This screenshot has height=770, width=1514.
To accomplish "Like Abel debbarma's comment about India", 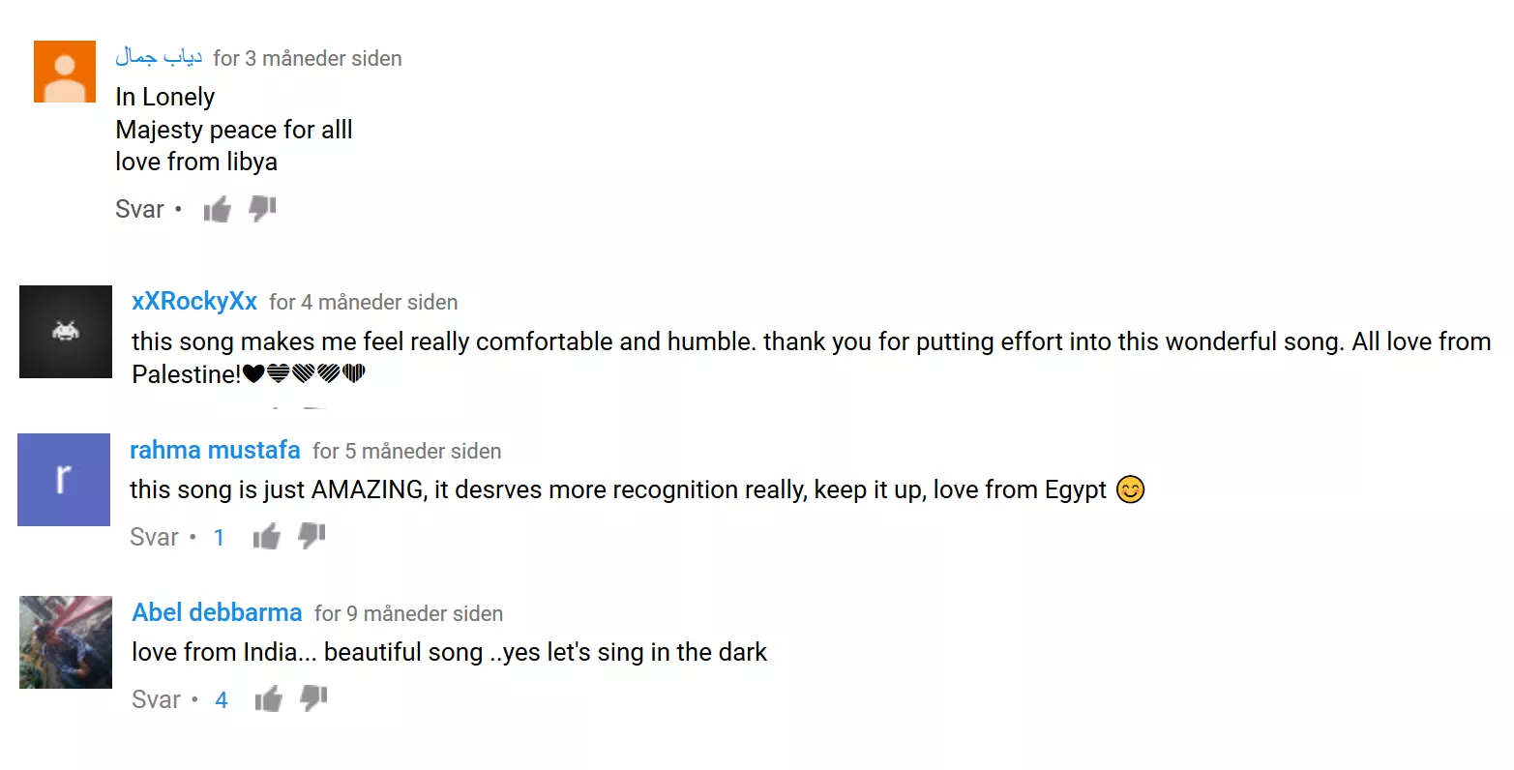I will 269,699.
